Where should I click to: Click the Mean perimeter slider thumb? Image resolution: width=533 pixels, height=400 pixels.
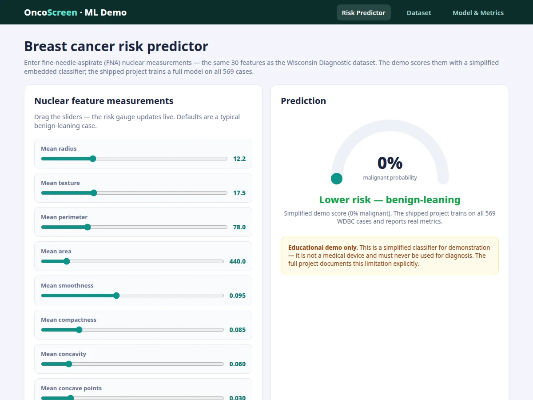tap(88, 227)
